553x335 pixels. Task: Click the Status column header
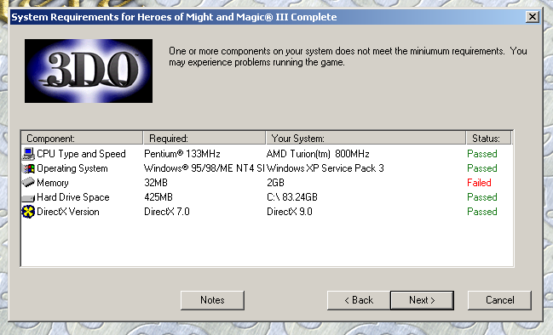click(x=488, y=138)
